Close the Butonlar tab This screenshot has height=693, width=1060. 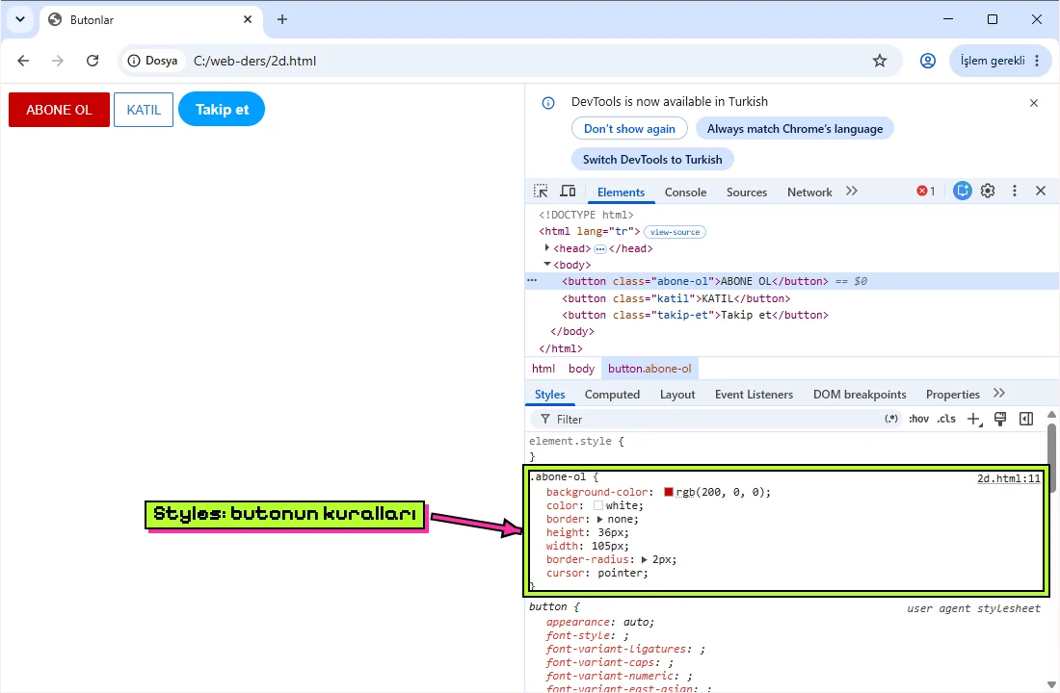[248, 19]
